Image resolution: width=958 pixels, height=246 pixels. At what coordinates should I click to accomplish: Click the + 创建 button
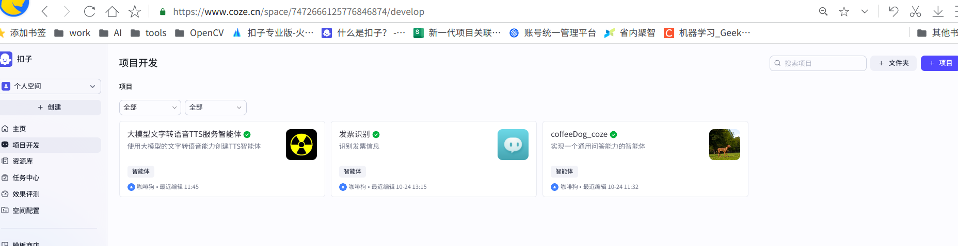pos(50,107)
